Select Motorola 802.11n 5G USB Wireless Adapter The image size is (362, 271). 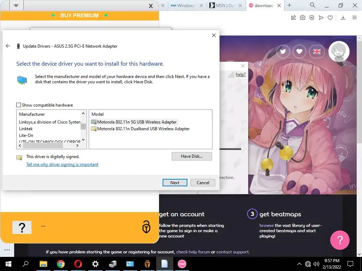pyautogui.click(x=134, y=122)
